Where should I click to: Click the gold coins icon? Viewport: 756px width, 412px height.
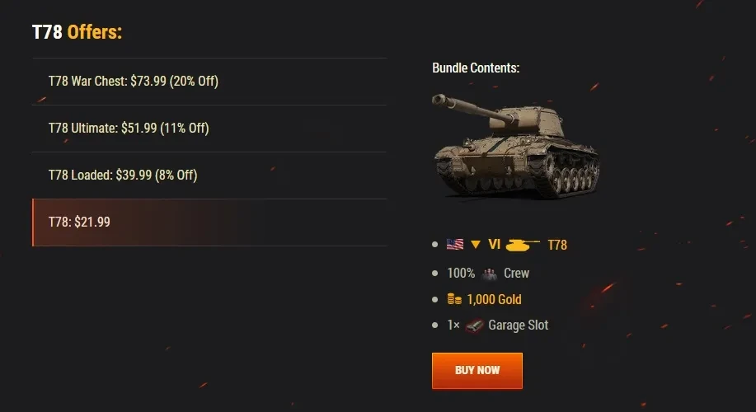[454, 299]
